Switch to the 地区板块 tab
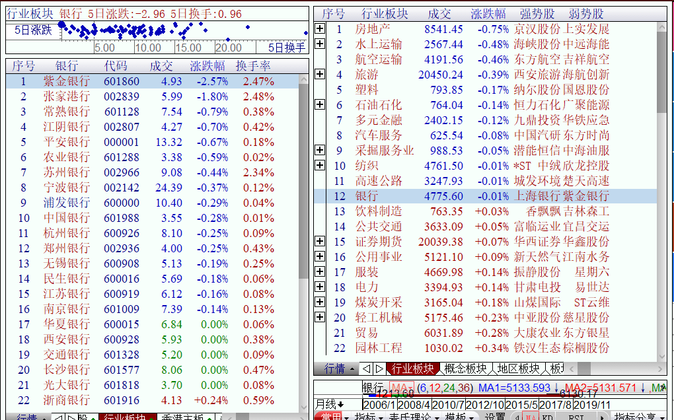 (x=519, y=368)
